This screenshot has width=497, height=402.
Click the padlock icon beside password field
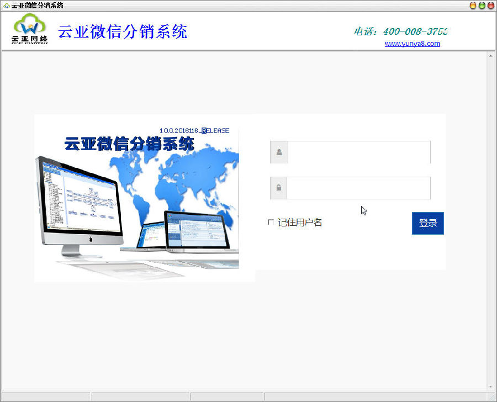coord(279,188)
